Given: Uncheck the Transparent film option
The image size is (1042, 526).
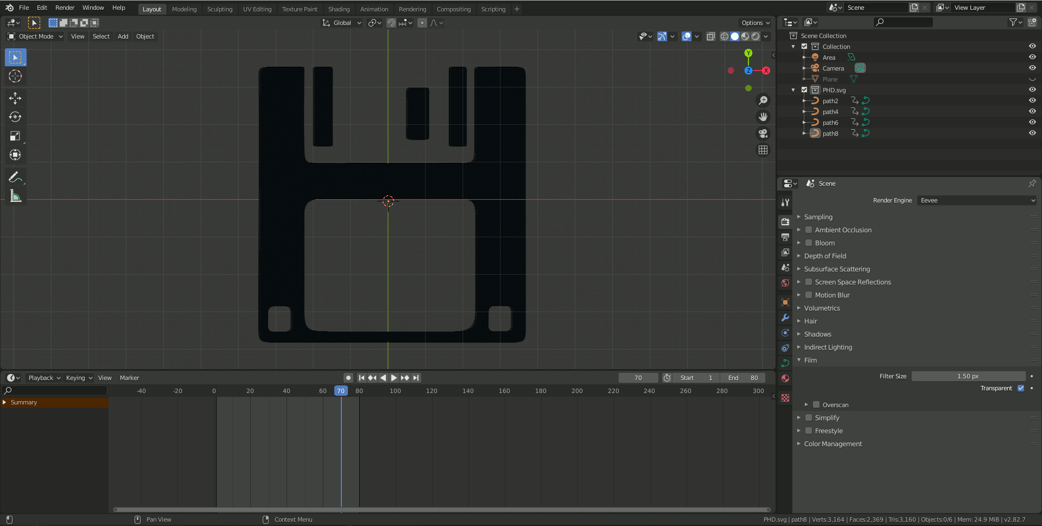Looking at the screenshot, I should point(1021,389).
